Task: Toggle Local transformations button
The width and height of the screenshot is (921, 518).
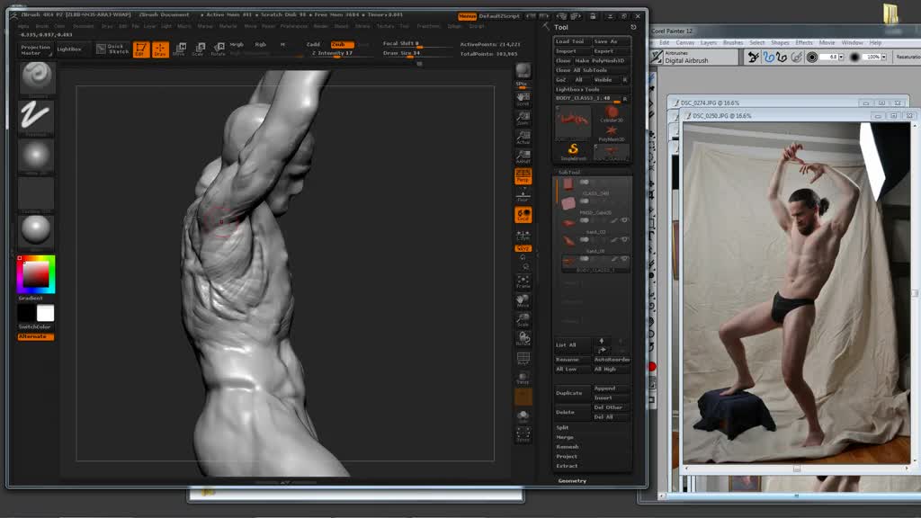Action: click(x=523, y=215)
